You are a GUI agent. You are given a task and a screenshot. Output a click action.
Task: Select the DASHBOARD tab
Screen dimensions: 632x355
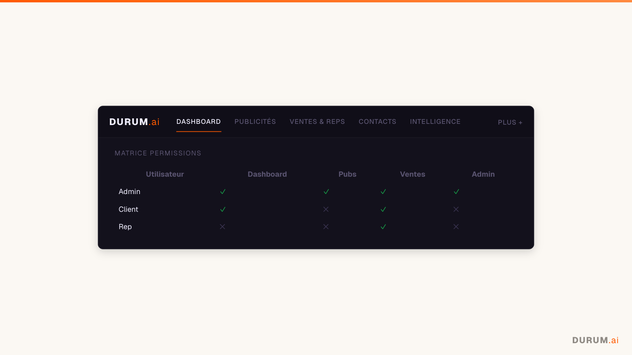coord(199,121)
